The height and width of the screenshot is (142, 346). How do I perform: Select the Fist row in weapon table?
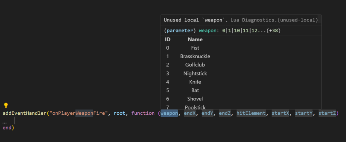(195, 48)
